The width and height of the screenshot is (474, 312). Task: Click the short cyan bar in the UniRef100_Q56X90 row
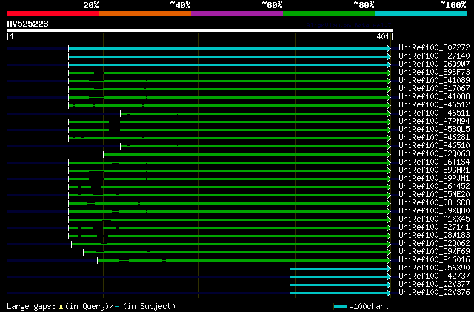[x=338, y=269]
